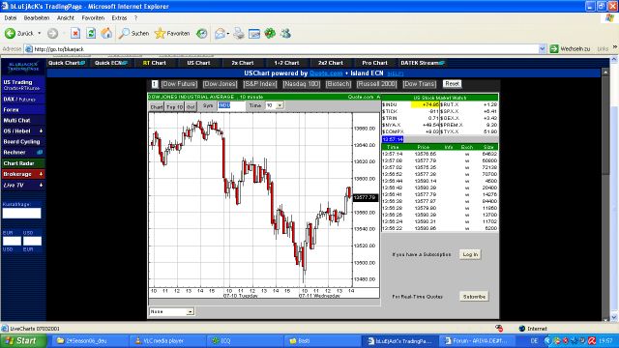Image resolution: width=619 pixels, height=348 pixels.
Task: Click the Go! button beside Sym field
Action: [x=191, y=107]
